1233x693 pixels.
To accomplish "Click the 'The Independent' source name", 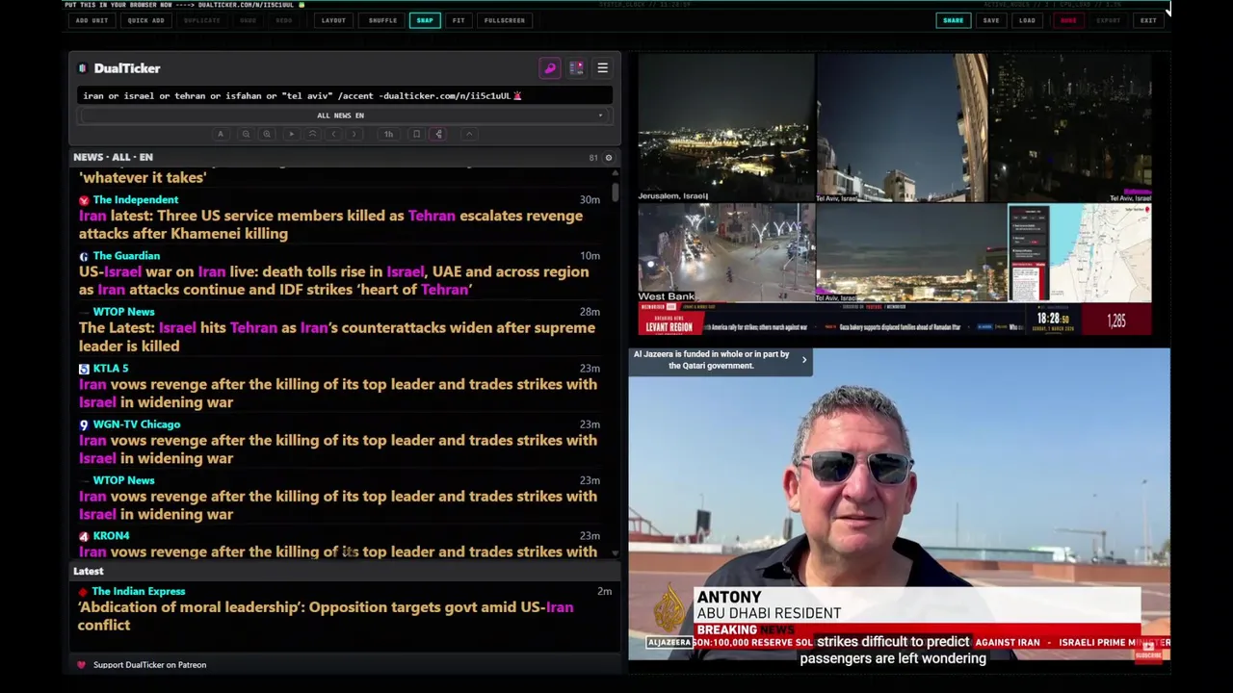I will pyautogui.click(x=136, y=200).
